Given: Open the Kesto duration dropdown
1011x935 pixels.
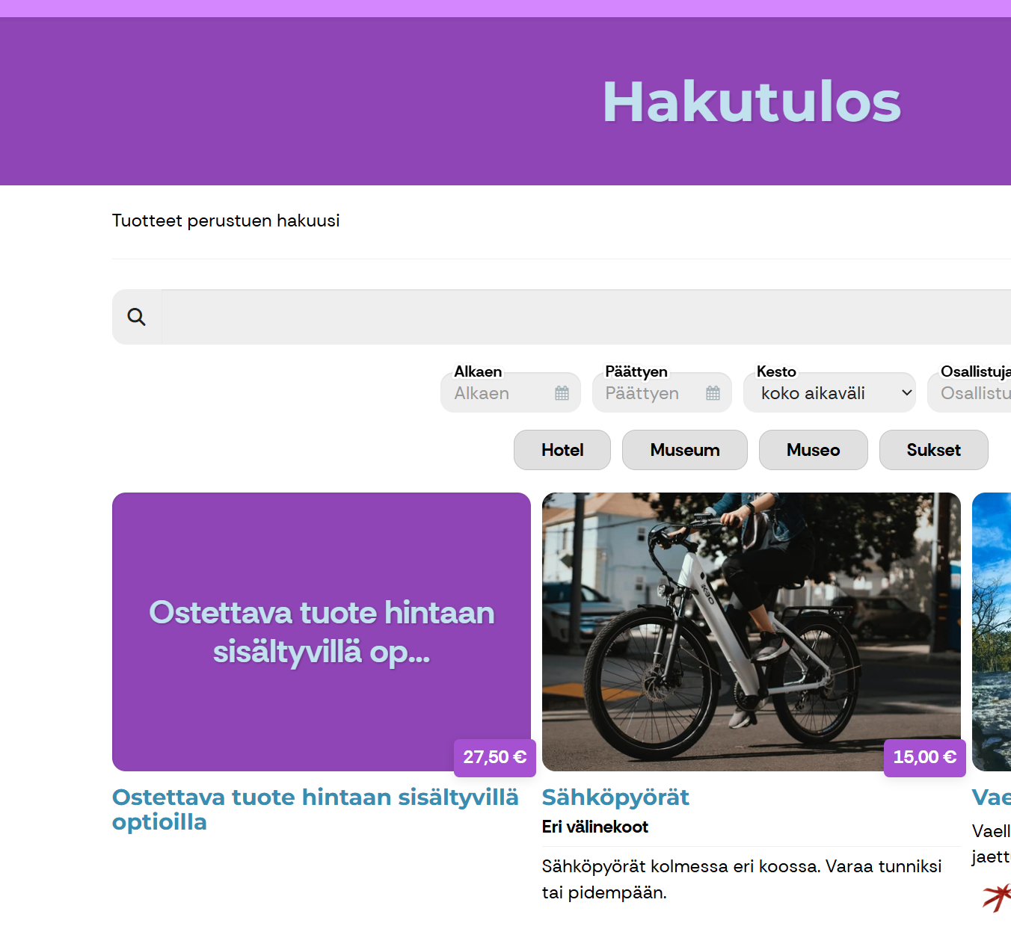Looking at the screenshot, I should [x=829, y=392].
